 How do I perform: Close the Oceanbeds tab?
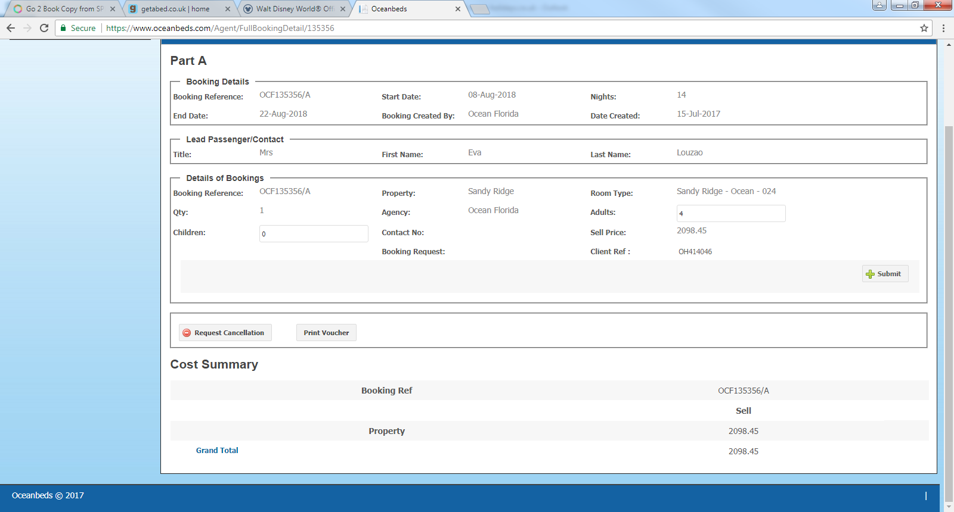(458, 9)
